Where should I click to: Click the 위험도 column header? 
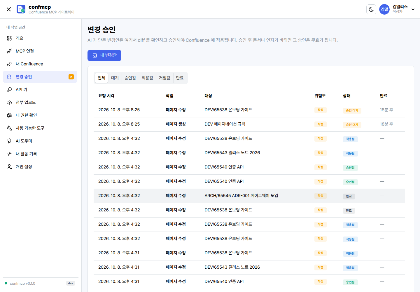[x=320, y=96]
